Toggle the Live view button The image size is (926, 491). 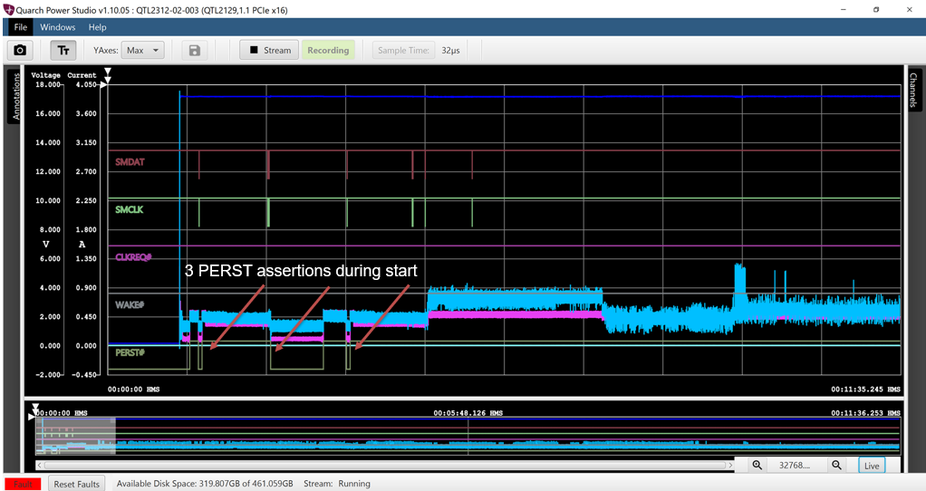(x=872, y=466)
